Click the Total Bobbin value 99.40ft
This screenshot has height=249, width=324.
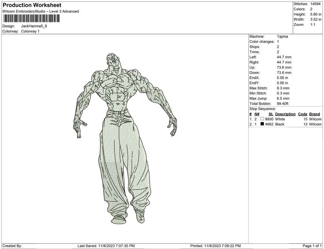[x=283, y=104]
